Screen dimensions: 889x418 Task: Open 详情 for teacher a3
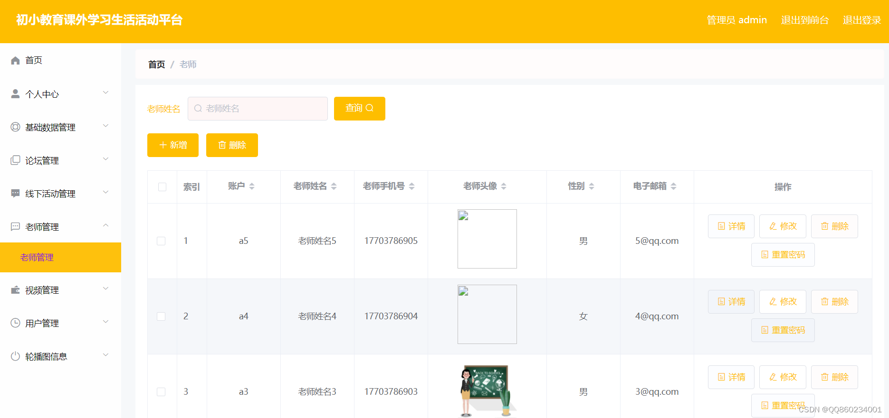click(731, 377)
